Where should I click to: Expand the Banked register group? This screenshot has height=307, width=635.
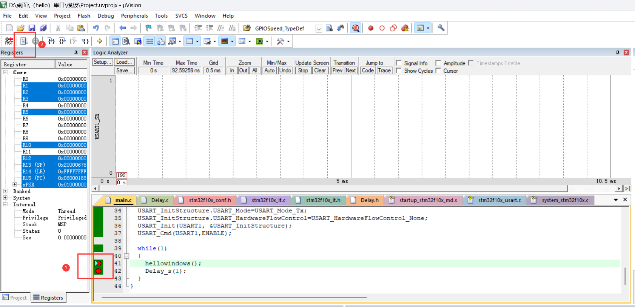5,191
